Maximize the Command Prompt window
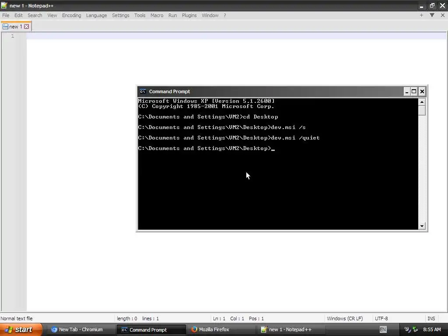 click(x=414, y=91)
